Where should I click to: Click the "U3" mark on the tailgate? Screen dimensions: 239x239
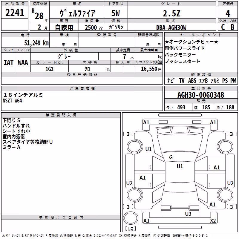pyautogui.click(x=188, y=214)
